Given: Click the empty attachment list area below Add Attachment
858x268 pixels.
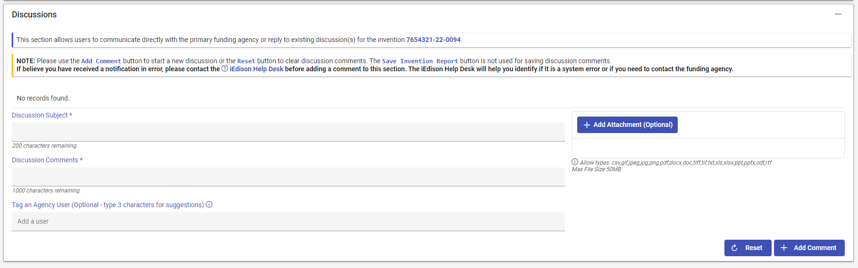Looking at the screenshot, I should tap(707, 148).
